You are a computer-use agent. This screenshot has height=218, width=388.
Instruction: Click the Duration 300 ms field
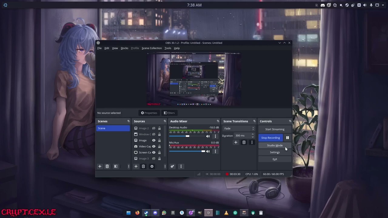pos(244,136)
